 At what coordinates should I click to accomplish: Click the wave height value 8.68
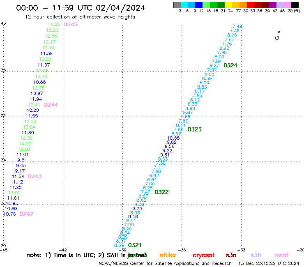pos(190,108)
